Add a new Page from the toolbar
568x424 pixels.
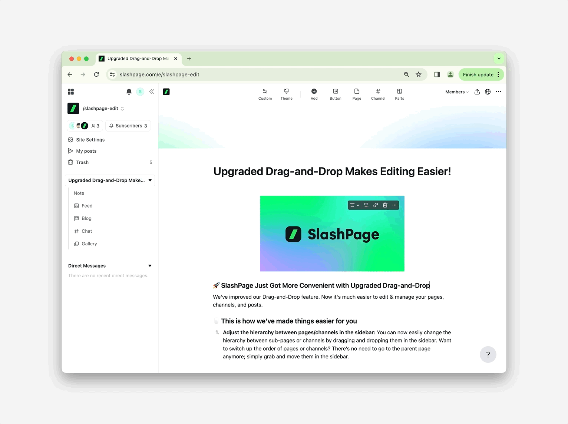point(357,94)
